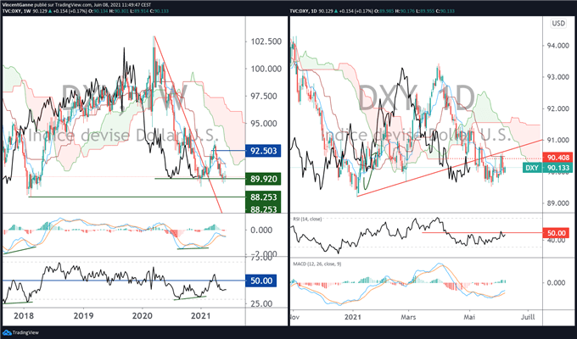Click 0.000 on the daily MACD axis
Image resolution: width=577 pixels, height=339 pixels.
[x=556, y=283]
